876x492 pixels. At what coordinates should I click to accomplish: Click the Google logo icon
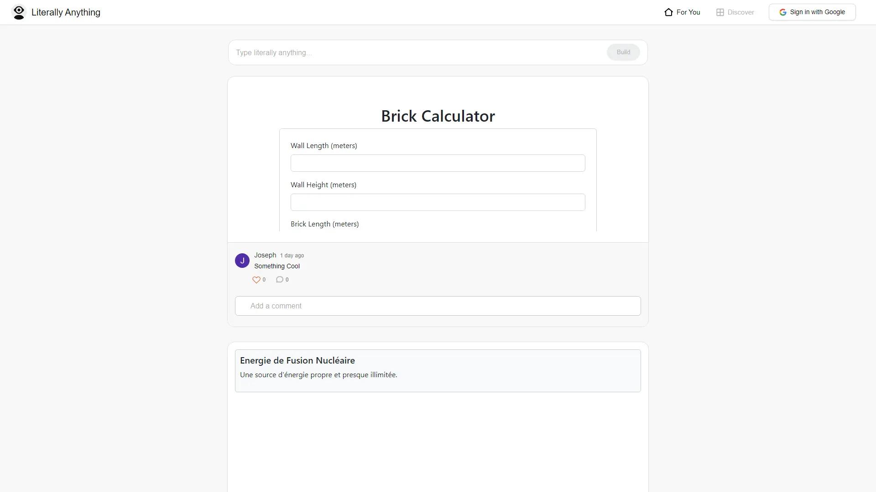pyautogui.click(x=783, y=12)
